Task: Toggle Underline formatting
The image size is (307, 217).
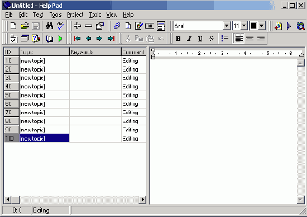Action: pos(200,39)
